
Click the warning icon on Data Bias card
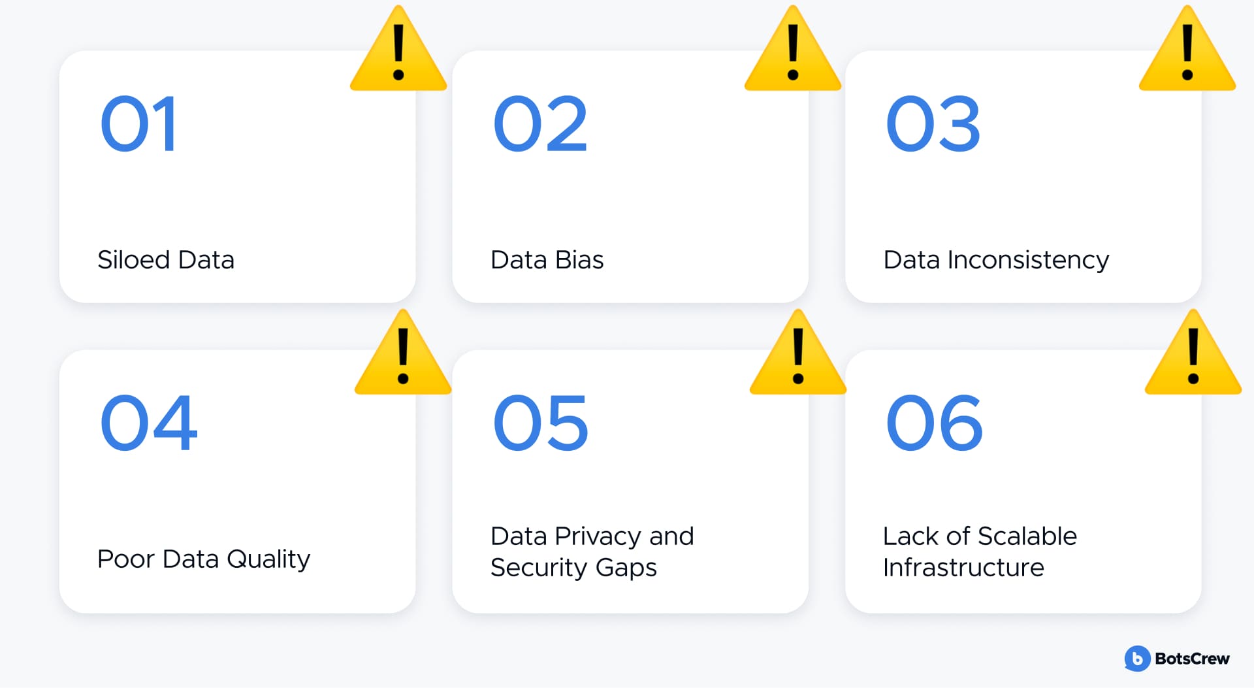[x=793, y=49]
